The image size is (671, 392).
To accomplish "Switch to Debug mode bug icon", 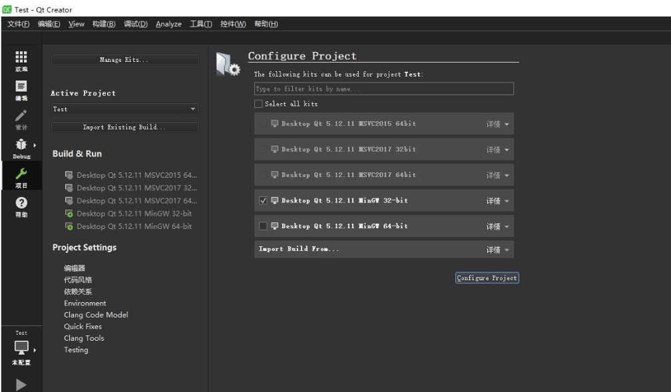I will pyautogui.click(x=21, y=144).
